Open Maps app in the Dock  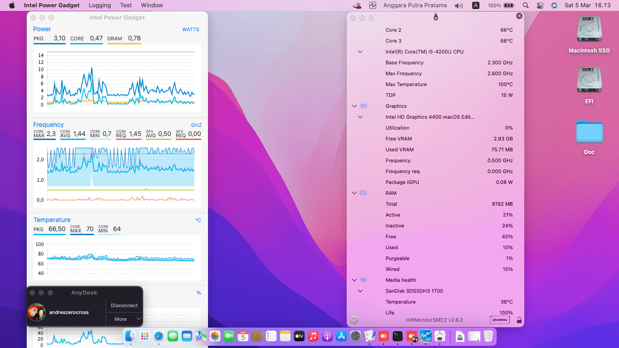[201, 336]
